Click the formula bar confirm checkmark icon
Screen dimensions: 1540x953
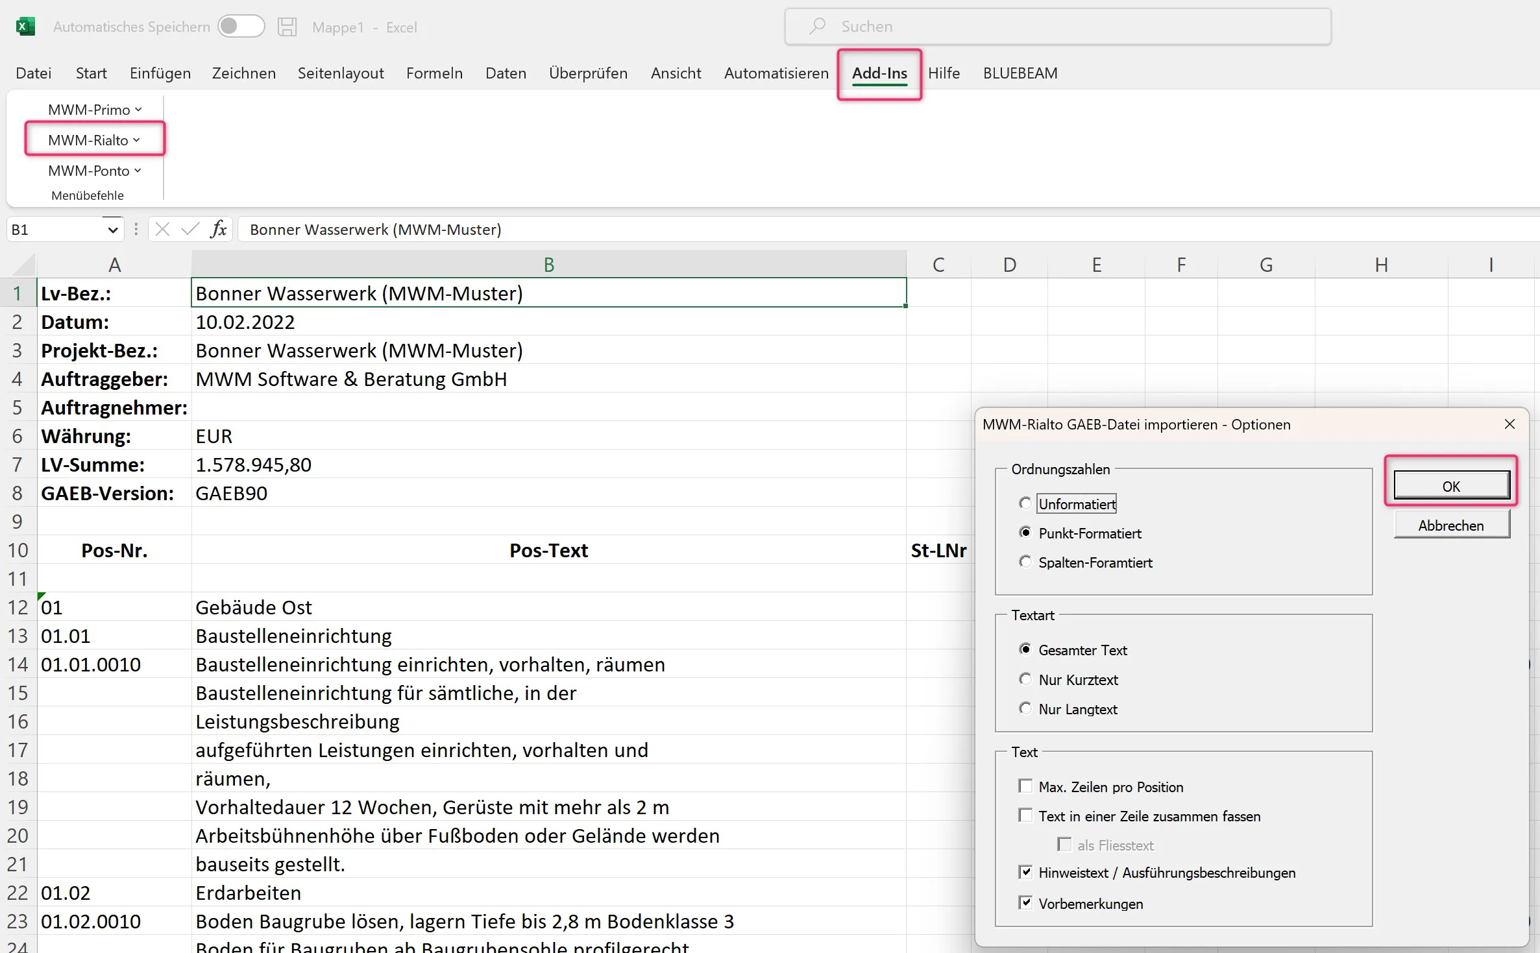pos(190,229)
